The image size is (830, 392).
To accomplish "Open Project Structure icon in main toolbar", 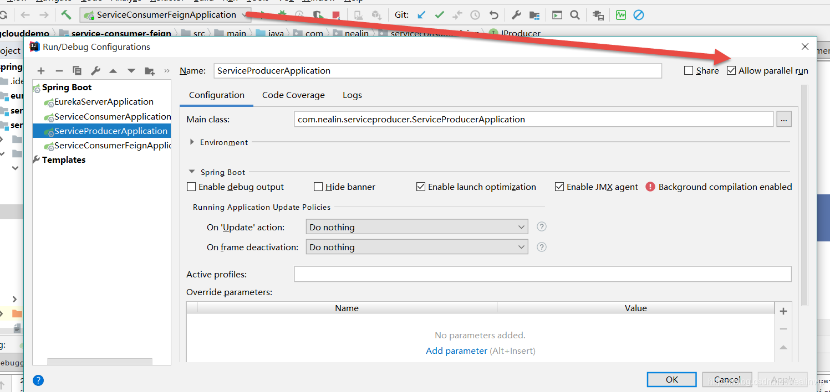I will (x=534, y=15).
